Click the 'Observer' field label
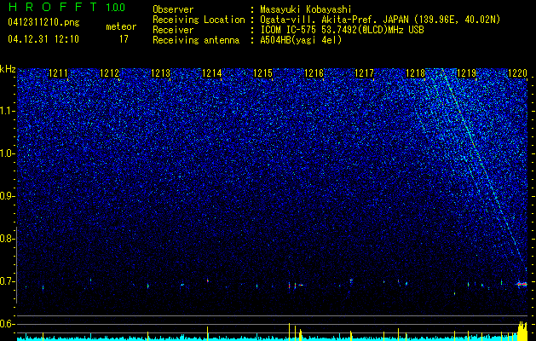The width and height of the screenshot is (536, 341). 173,9
